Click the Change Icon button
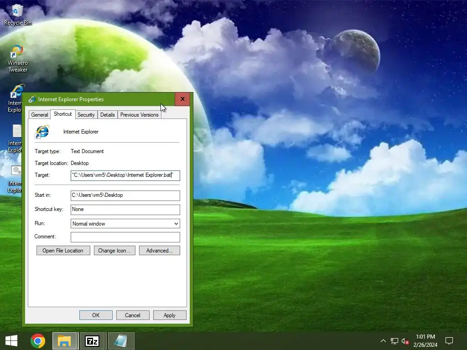Image resolution: width=467 pixels, height=350 pixels. [114, 251]
